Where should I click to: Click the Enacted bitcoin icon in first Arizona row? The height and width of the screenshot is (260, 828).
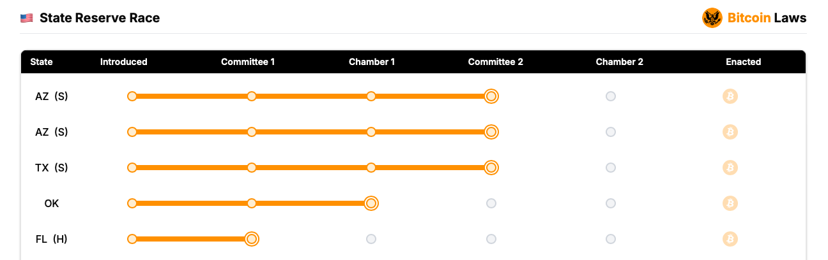pyautogui.click(x=730, y=96)
